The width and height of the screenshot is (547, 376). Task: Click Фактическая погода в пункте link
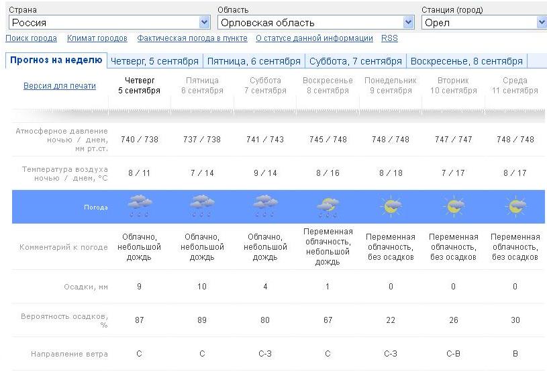[x=192, y=38]
